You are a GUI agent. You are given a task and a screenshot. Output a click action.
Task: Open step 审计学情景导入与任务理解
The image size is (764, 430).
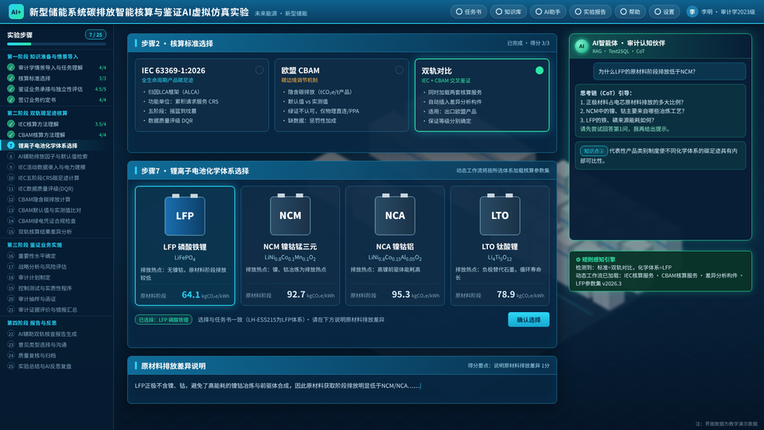pyautogui.click(x=57, y=68)
